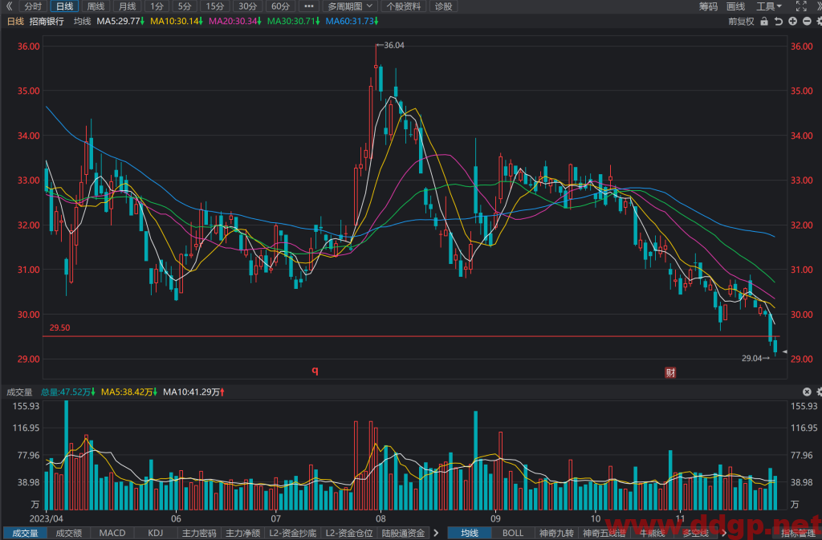Open 个股资料 stock info
This screenshot has height=540, width=822.
404,6
